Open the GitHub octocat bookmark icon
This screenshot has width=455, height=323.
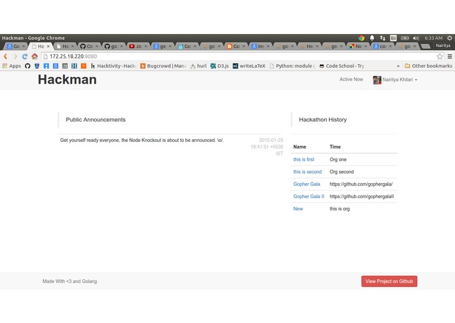coord(27,66)
